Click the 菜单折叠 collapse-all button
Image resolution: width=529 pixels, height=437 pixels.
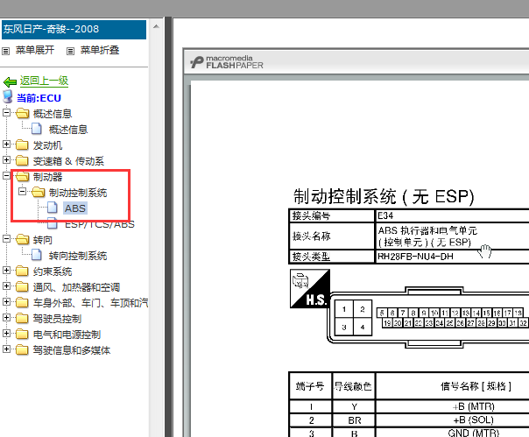pos(100,50)
